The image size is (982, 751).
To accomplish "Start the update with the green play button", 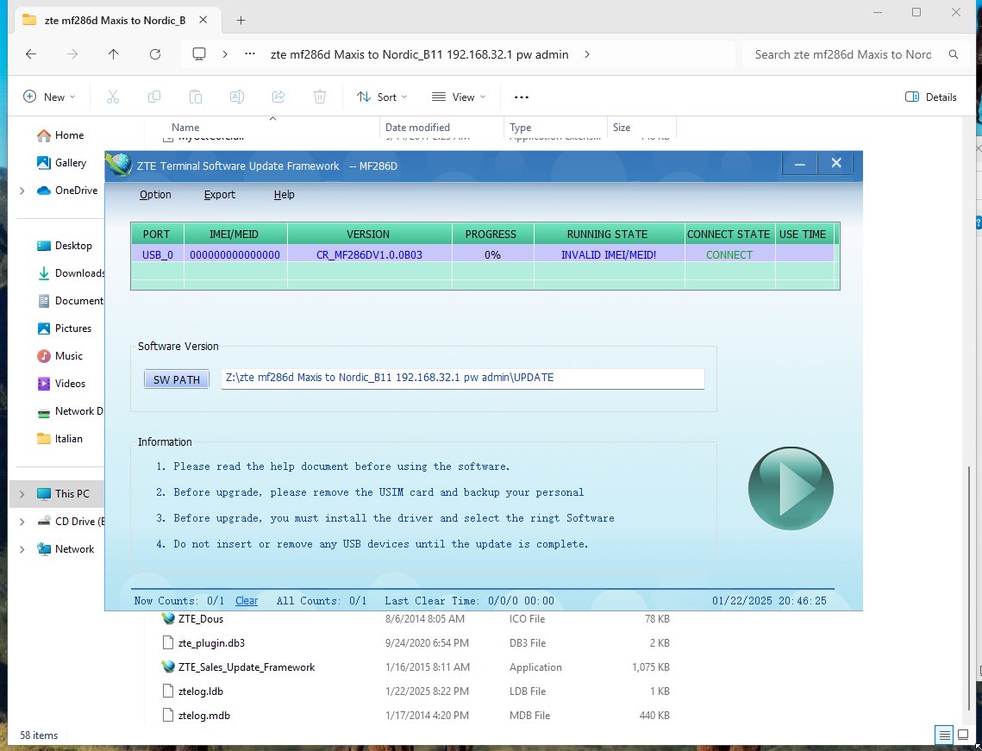I will pos(791,489).
